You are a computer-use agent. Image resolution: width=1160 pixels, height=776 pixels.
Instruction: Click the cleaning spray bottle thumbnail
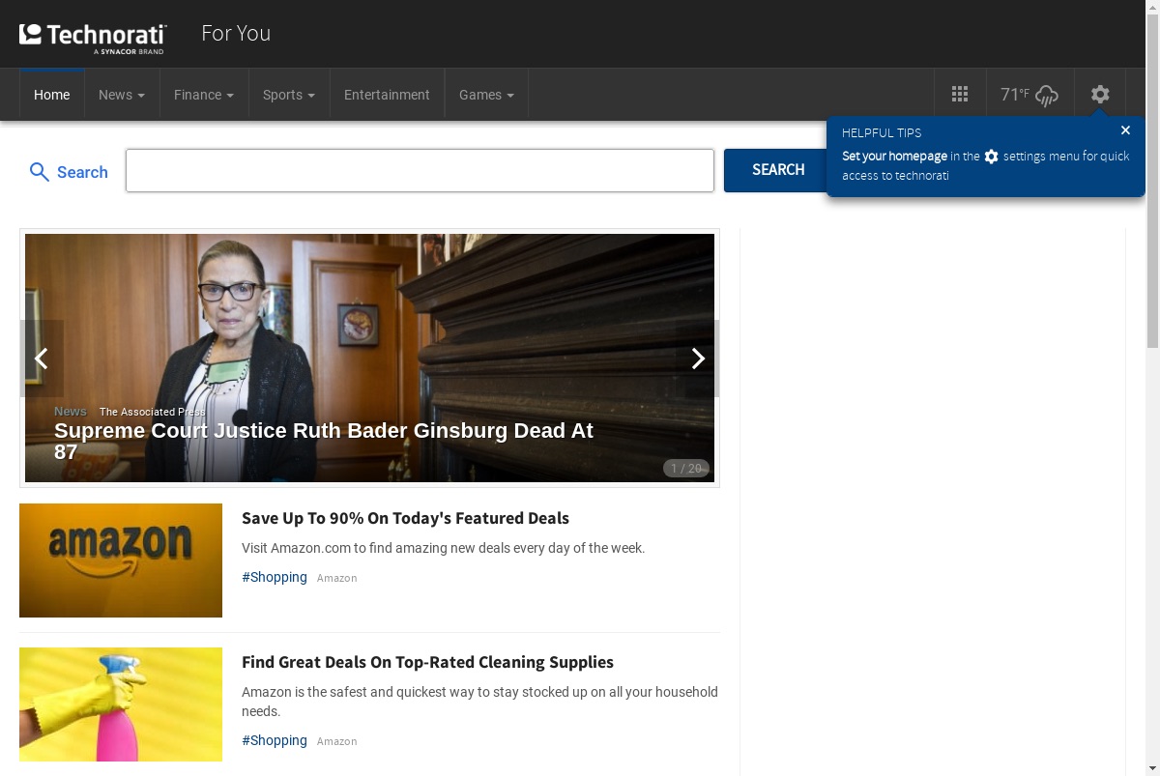pos(121,704)
